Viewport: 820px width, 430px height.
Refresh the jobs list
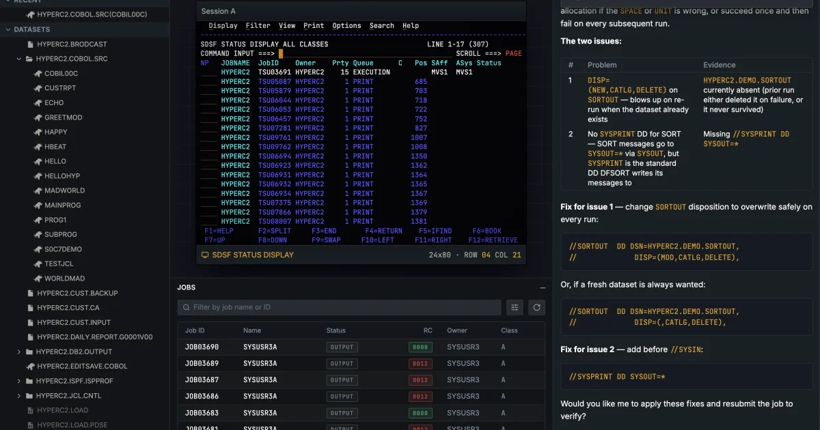click(x=537, y=307)
